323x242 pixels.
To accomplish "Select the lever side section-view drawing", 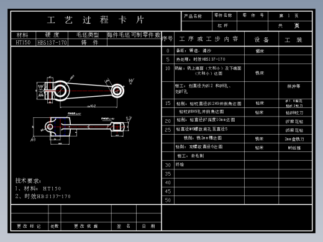I will [81, 128].
